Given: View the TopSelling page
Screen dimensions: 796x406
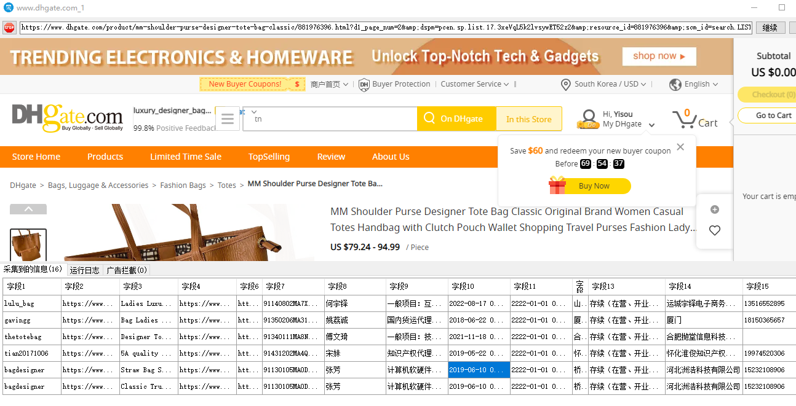Looking at the screenshot, I should click(x=269, y=157).
